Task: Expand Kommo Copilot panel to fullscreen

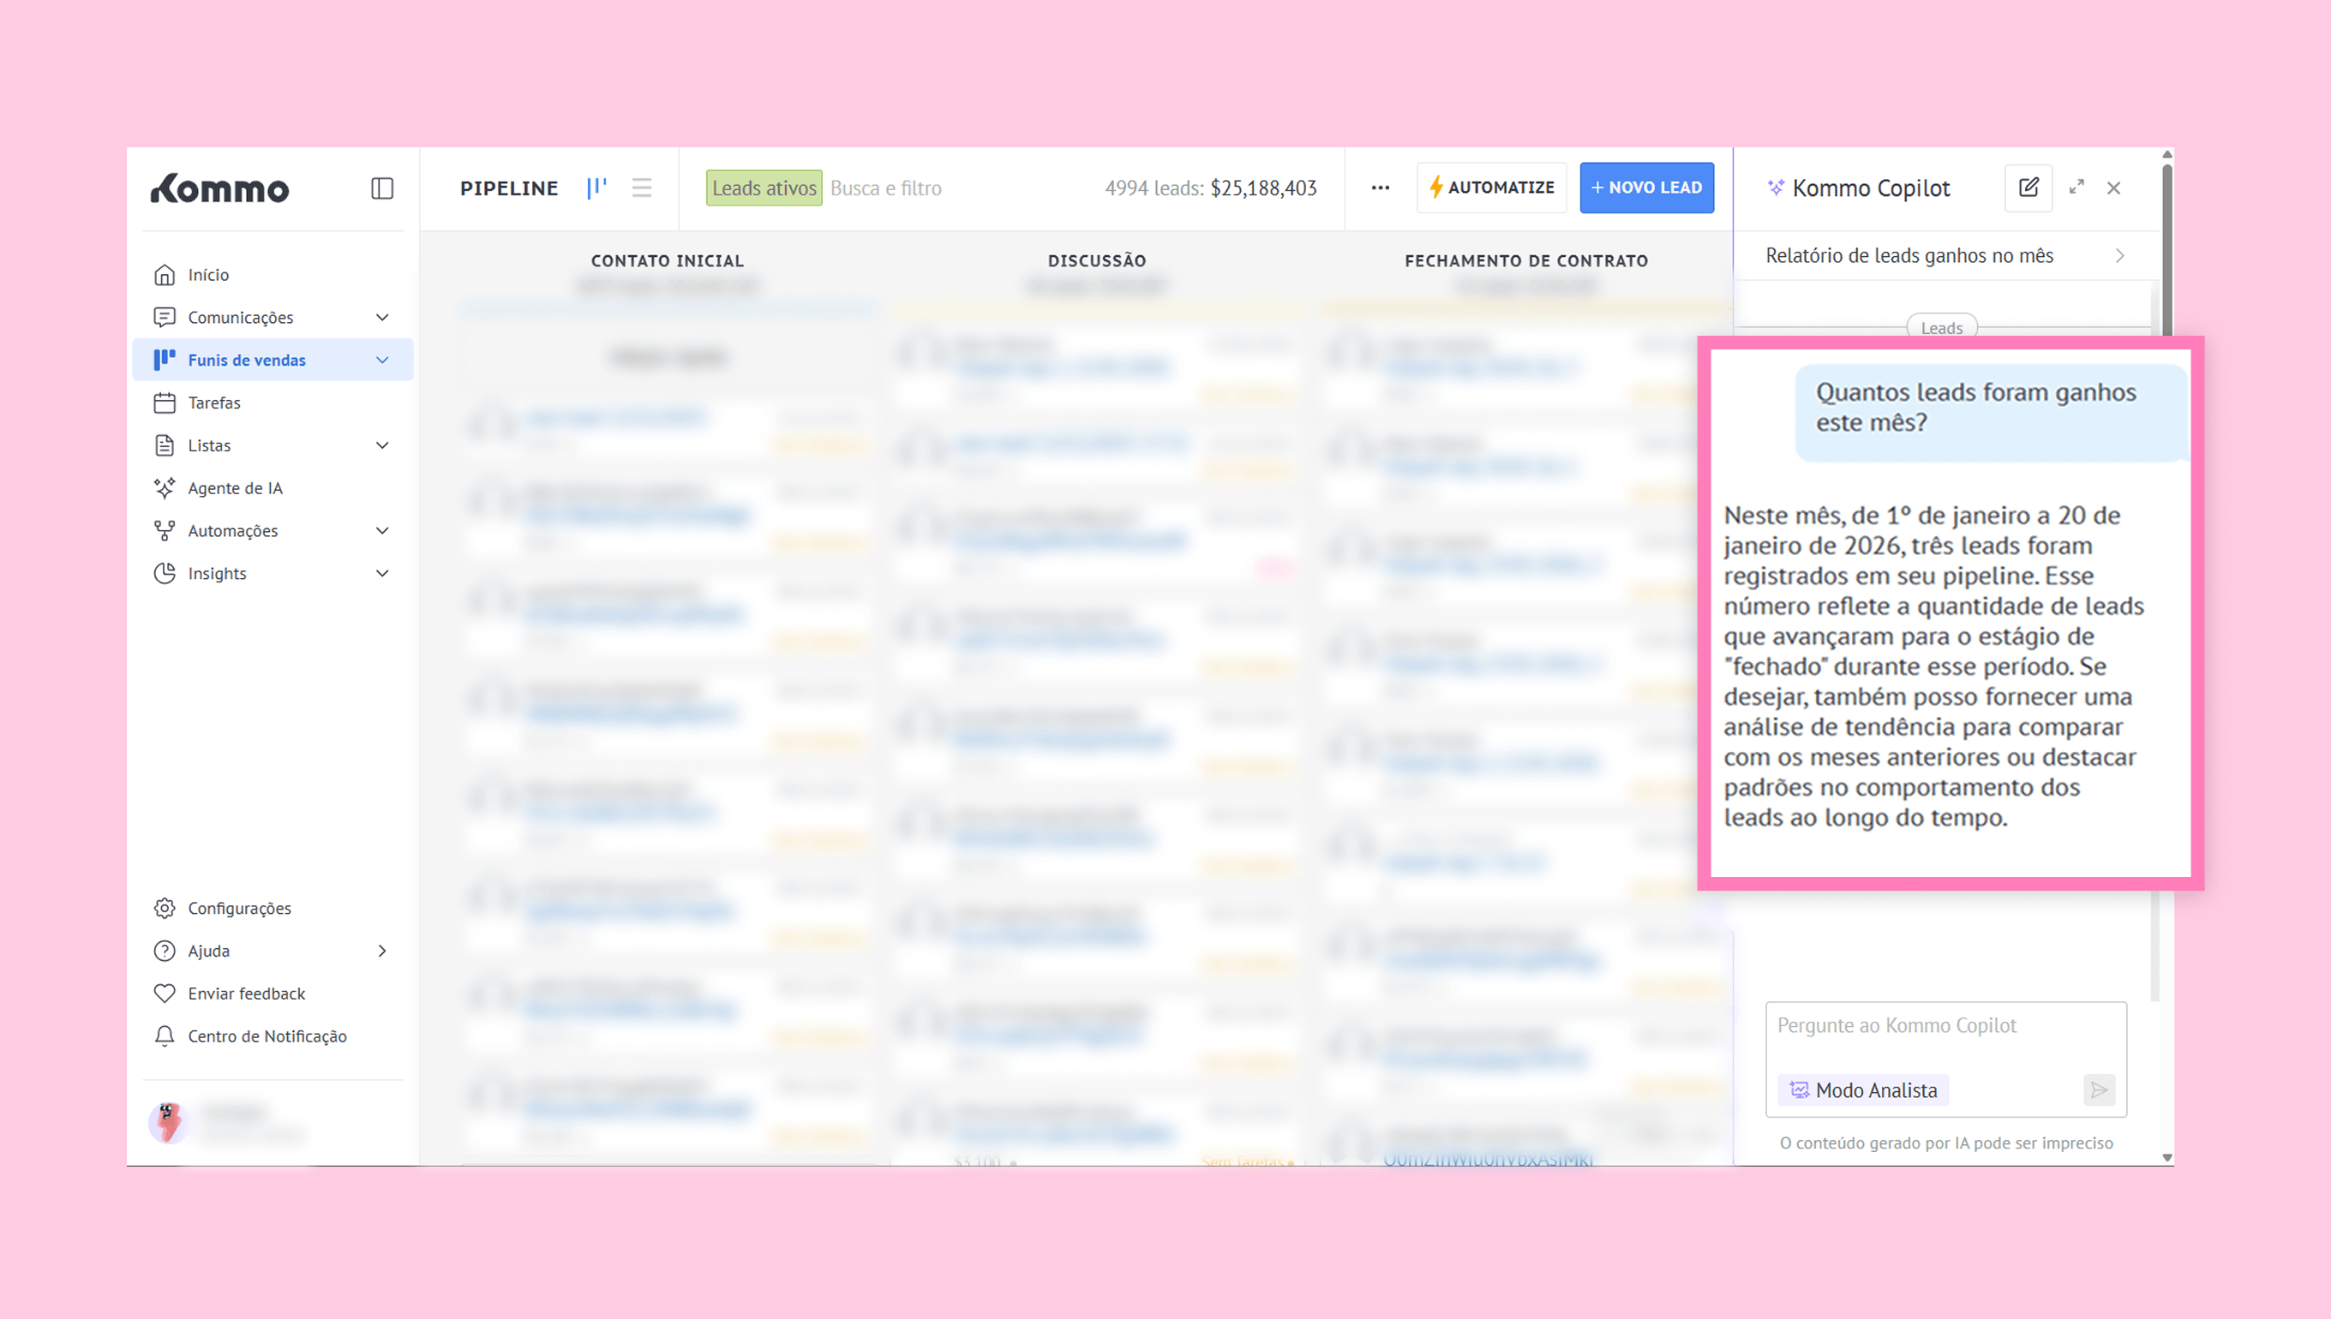Action: [2076, 188]
